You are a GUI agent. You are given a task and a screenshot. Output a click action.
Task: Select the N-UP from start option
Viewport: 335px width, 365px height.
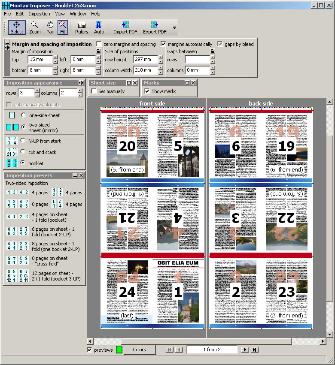(x=24, y=141)
